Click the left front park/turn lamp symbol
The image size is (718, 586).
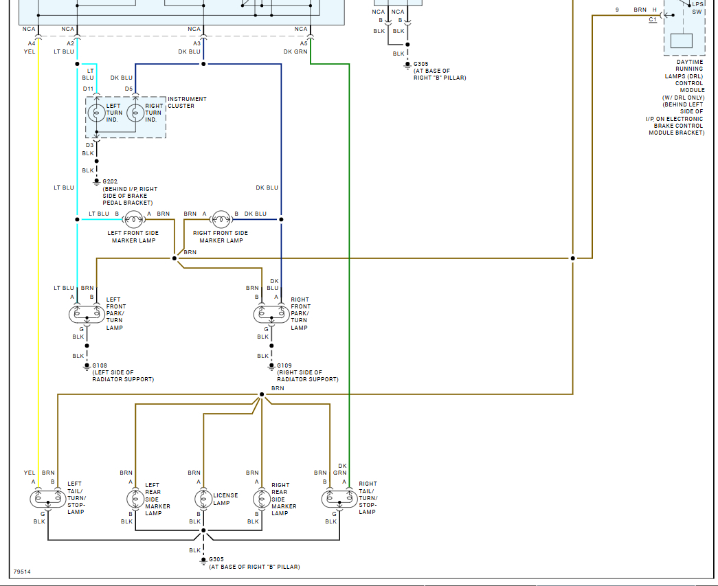87,315
